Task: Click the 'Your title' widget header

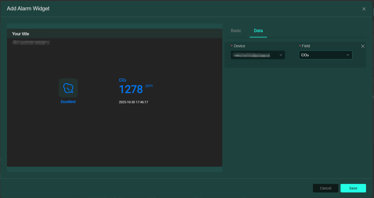Action: click(21, 34)
